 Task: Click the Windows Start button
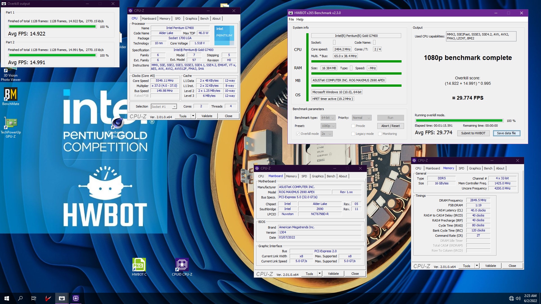click(7, 298)
